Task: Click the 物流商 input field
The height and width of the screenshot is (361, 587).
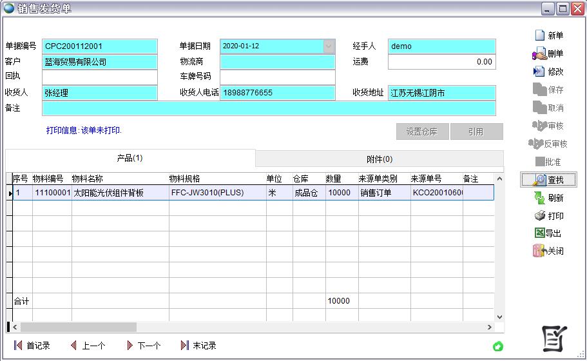Action: tap(277, 62)
